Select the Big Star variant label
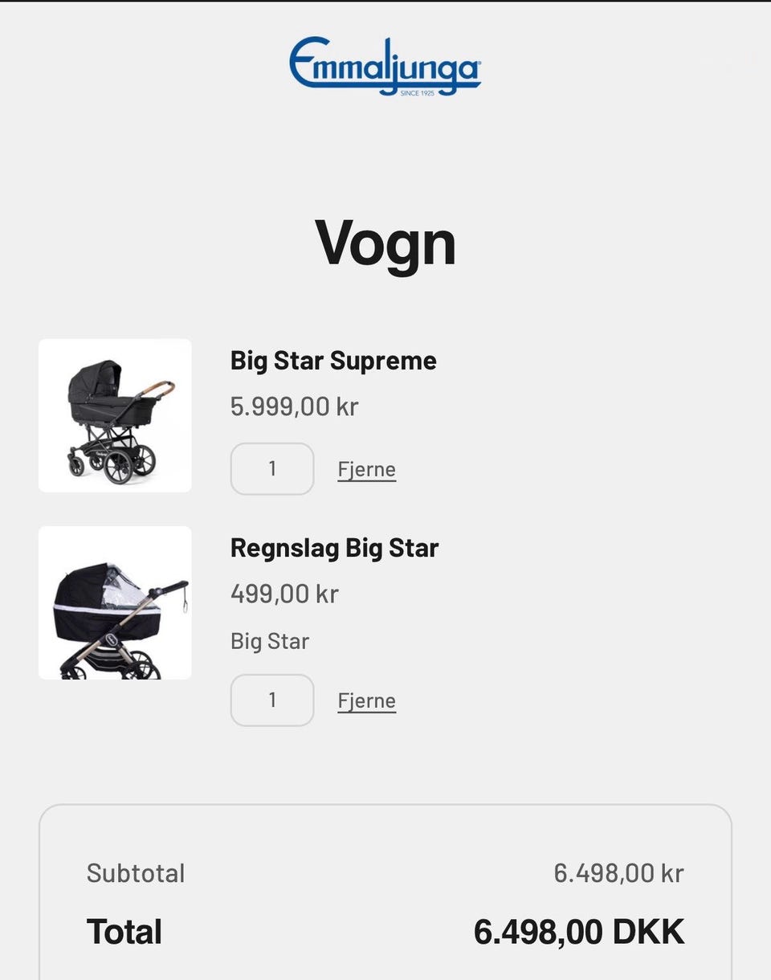 (x=270, y=641)
